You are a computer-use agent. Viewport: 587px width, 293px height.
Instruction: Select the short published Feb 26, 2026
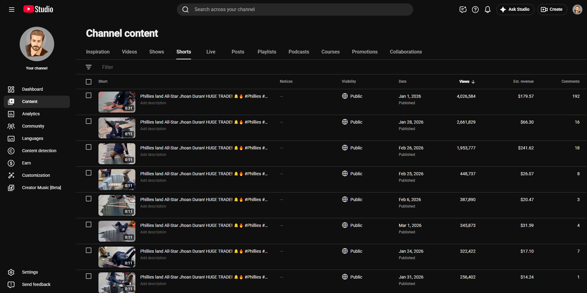89,147
